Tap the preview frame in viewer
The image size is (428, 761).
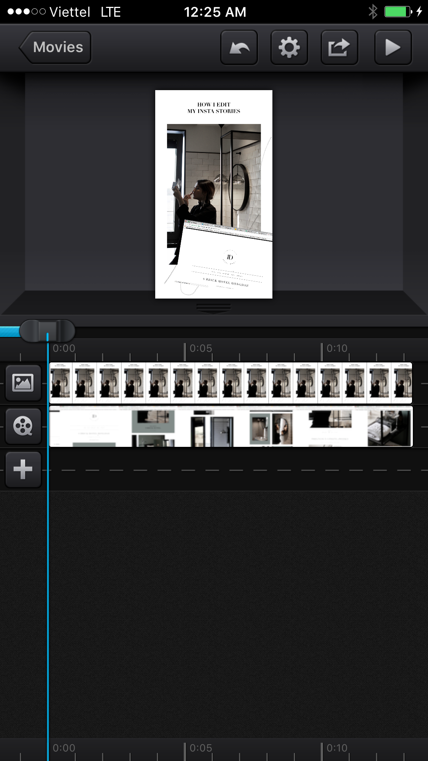[x=214, y=194]
